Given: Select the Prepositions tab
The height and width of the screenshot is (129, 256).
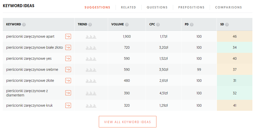Looking at the screenshot, I should point(191,7).
